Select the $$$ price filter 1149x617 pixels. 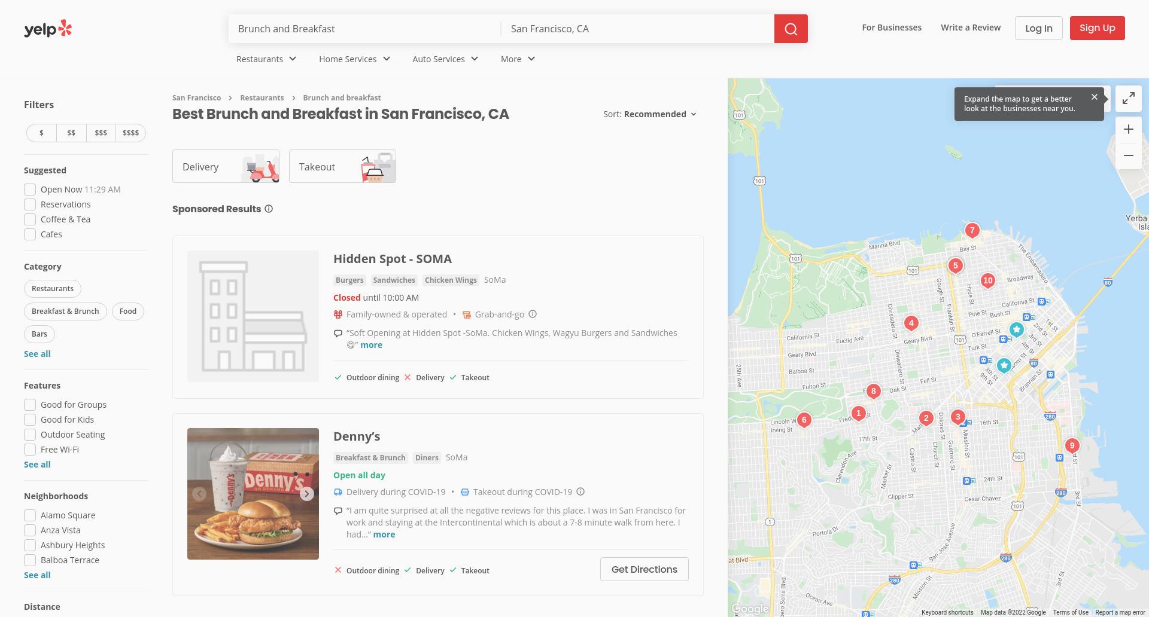[x=101, y=133]
